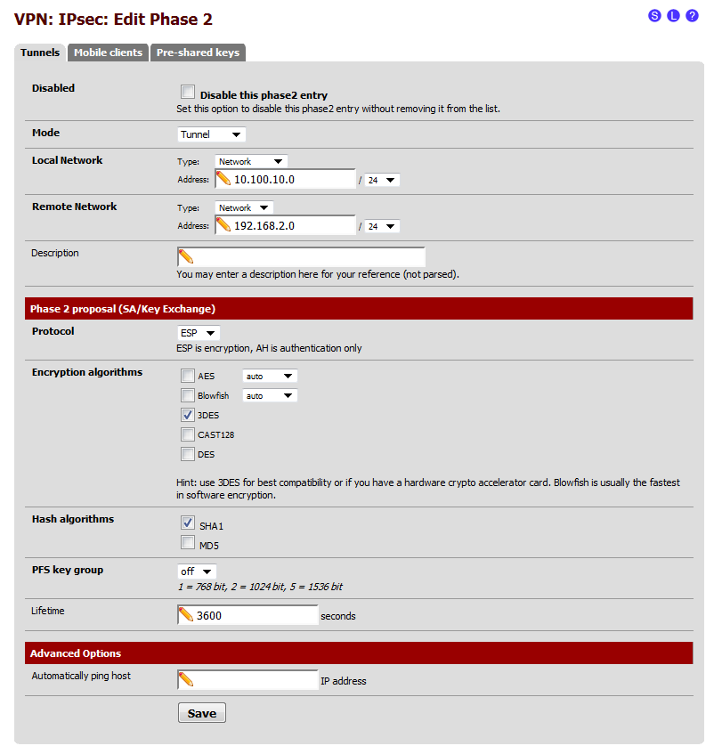This screenshot has width=714, height=754.
Task: Click the PFS bit-size note '1 = 768 bit'
Action: coord(260,587)
